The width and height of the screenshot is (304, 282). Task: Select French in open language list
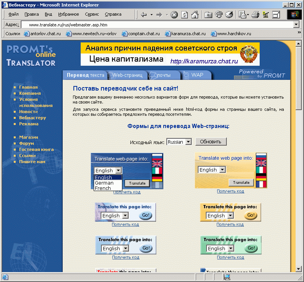(x=108, y=188)
